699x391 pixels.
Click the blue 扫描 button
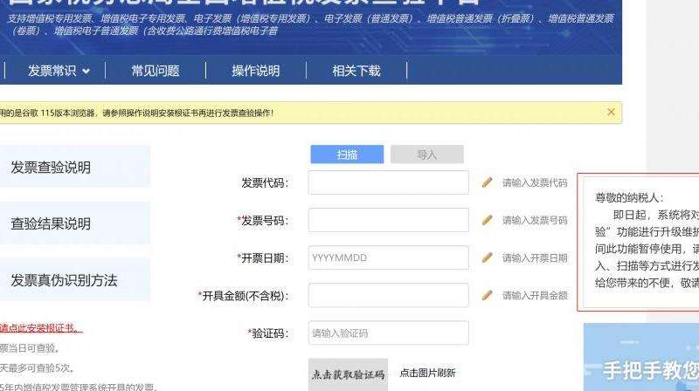click(347, 154)
